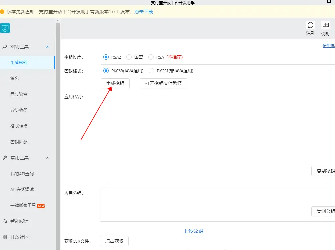Viewport: 335px width, 250px height.
Task: Click inside the 应用私钥 text area
Action: [x=217, y=136]
